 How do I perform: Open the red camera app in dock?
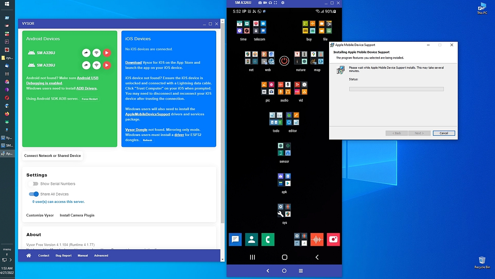(x=333, y=240)
